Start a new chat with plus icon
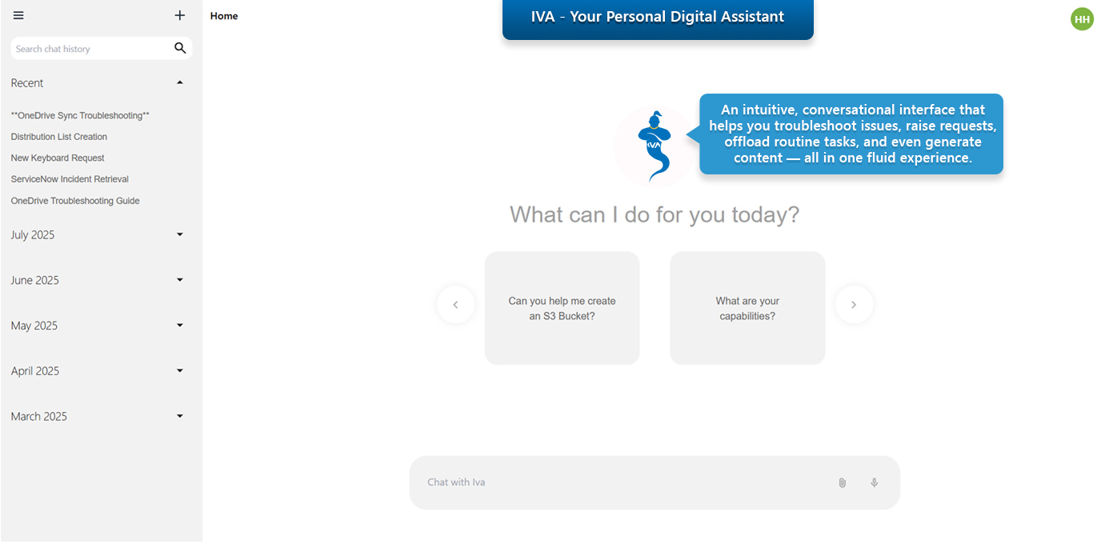The width and height of the screenshot is (1101, 544). point(180,15)
